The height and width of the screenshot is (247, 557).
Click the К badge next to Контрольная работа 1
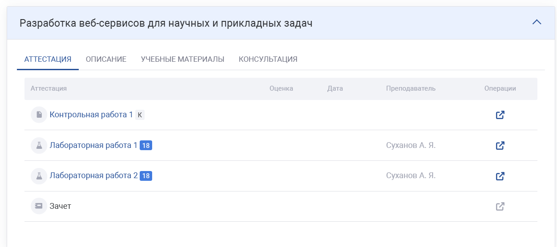(140, 115)
